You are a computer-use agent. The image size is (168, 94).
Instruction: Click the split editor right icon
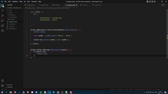pos(163,5)
